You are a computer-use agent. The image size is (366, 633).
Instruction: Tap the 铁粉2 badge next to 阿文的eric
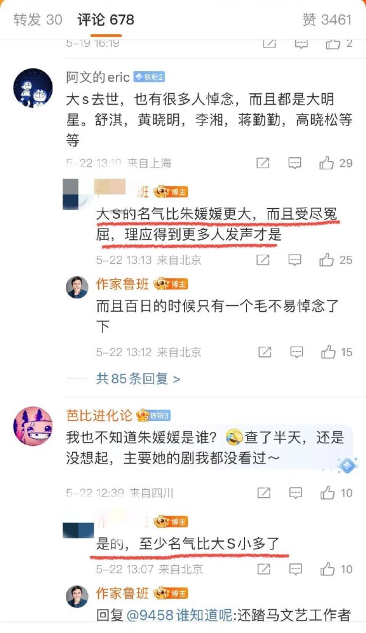coord(149,77)
